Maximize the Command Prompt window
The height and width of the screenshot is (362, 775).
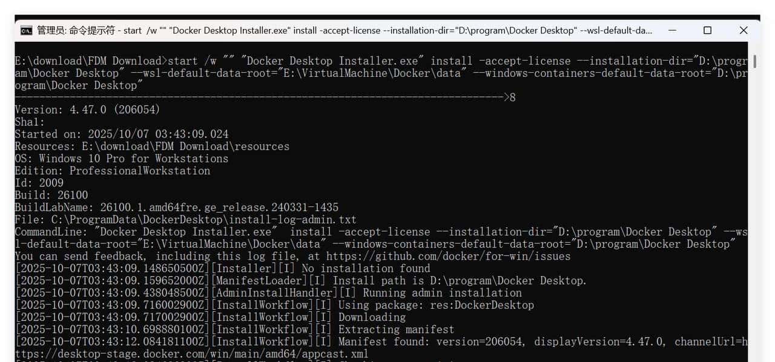(x=707, y=30)
